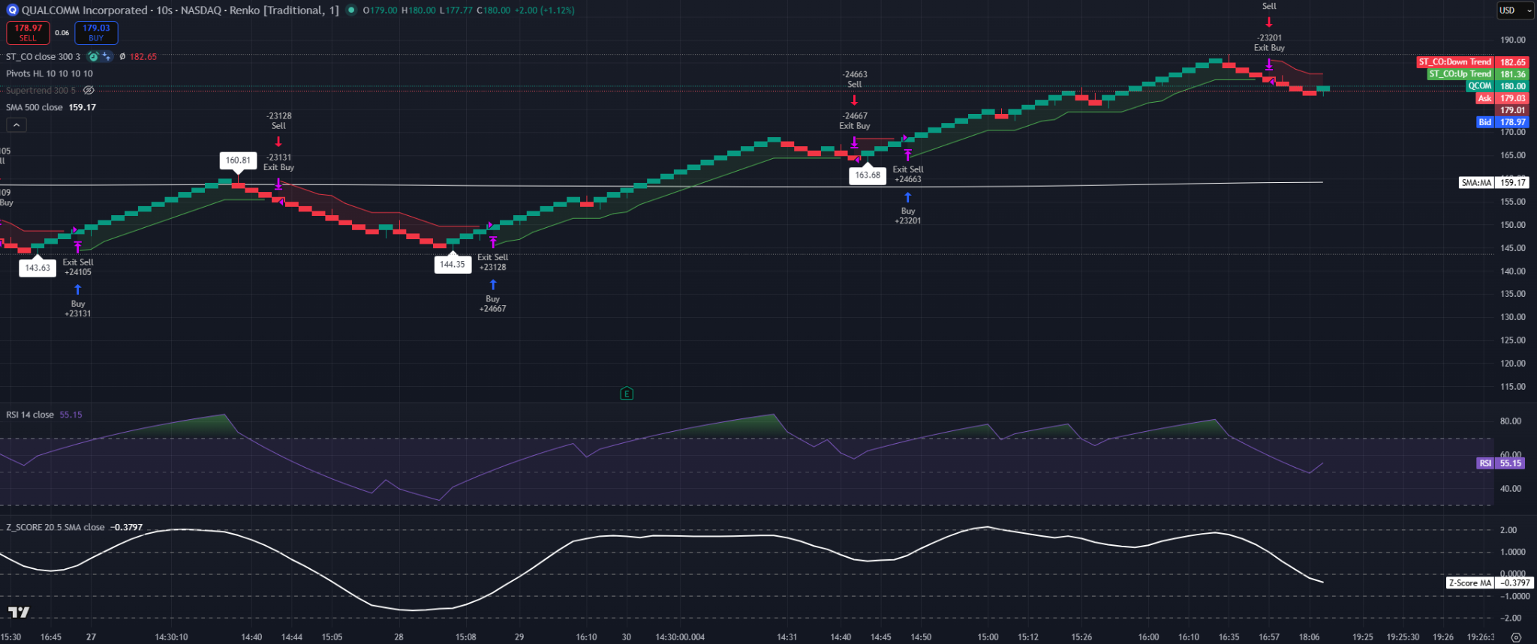Click the Bid 178.97 price label
The image size is (1537, 644).
coord(1502,122)
